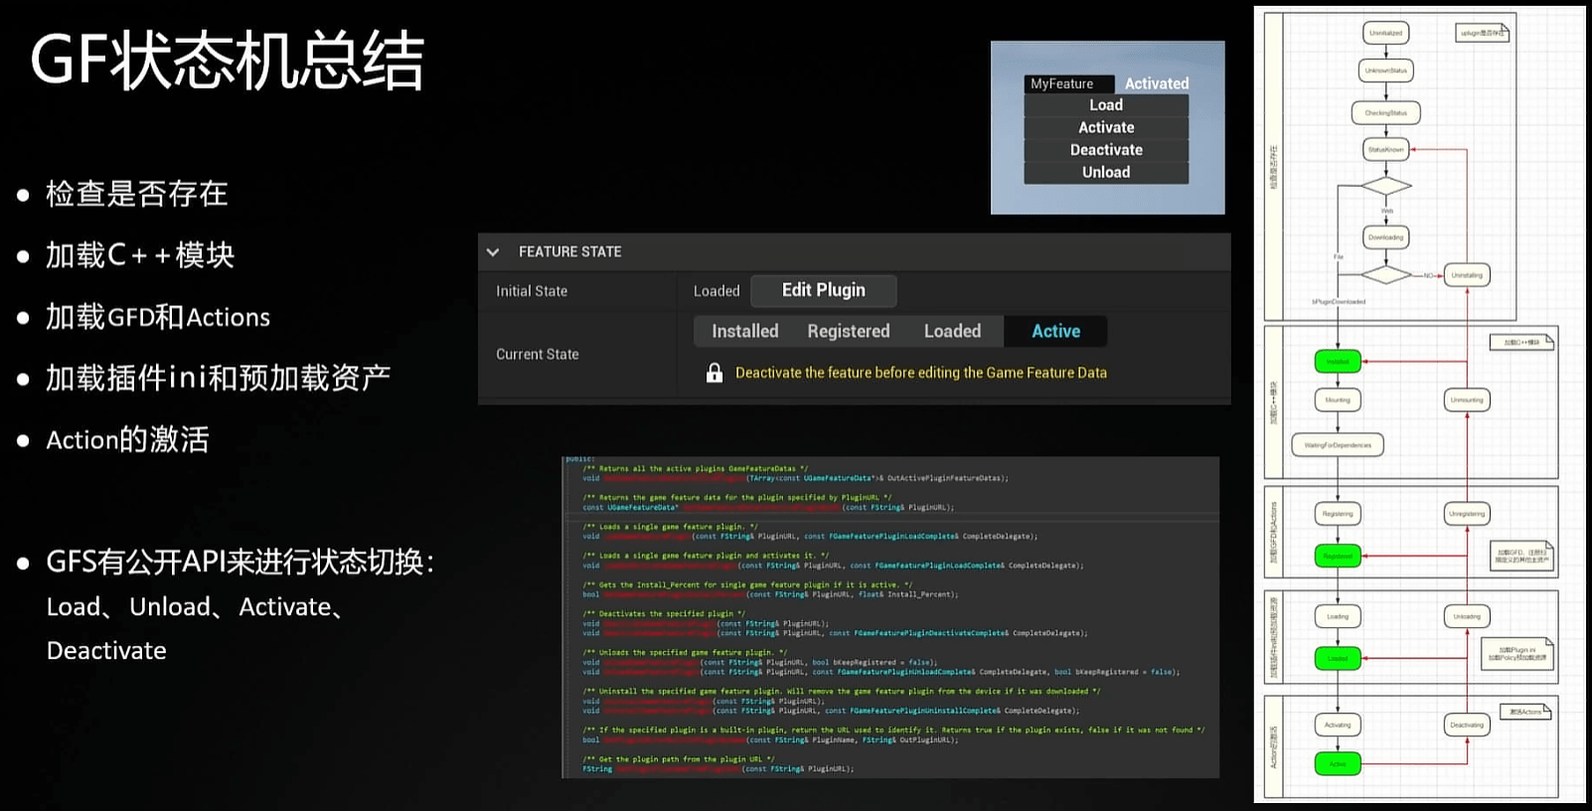1592x811 pixels.
Task: Click the green Registered flowchart node
Action: [x=1338, y=557]
